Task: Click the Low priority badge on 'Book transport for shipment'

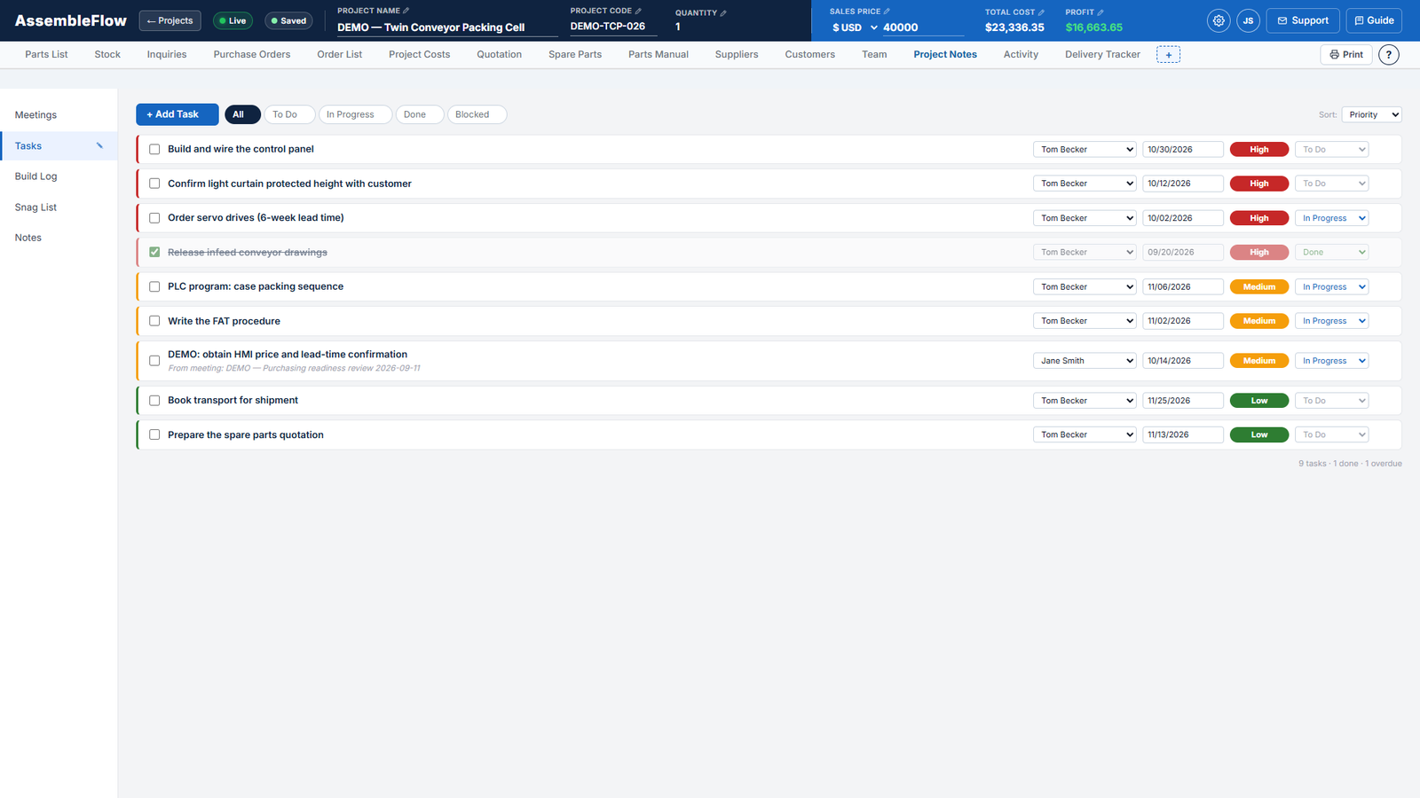Action: pos(1258,401)
